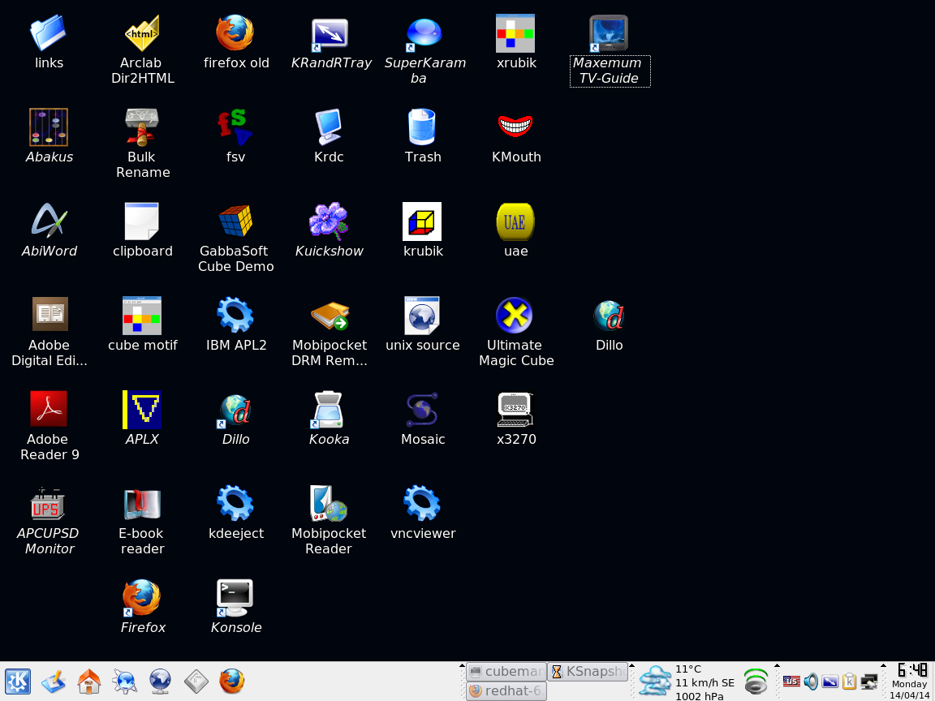Select the KMouth icon with red lips
The image size is (935, 701).
click(x=516, y=127)
